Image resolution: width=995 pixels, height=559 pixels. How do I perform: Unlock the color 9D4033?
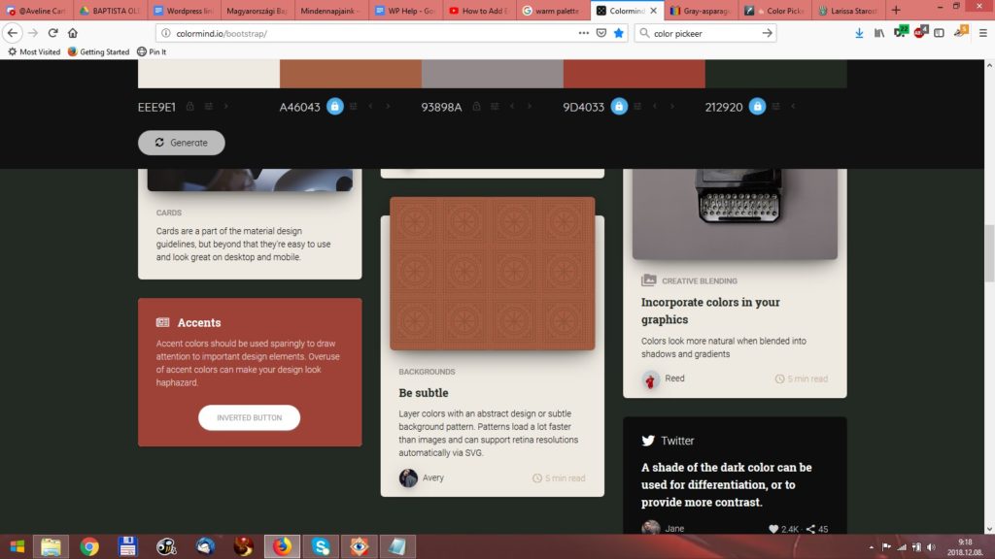coord(619,107)
